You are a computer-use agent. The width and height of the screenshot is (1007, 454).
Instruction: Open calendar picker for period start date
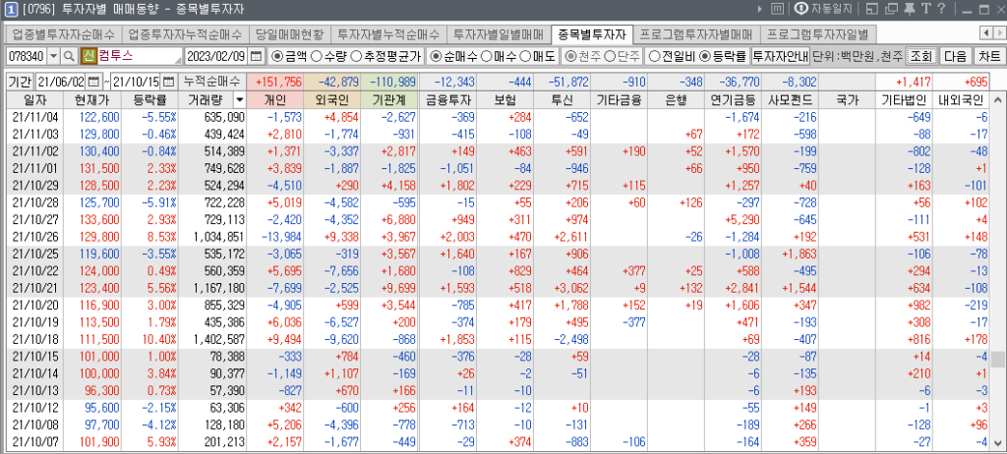point(94,81)
